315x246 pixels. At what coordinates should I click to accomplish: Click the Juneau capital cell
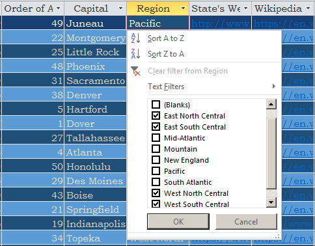[95, 23]
